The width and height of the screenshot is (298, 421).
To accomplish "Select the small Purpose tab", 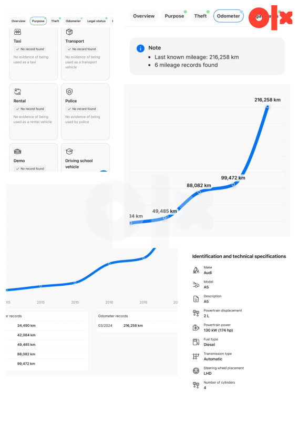I will click(38, 21).
